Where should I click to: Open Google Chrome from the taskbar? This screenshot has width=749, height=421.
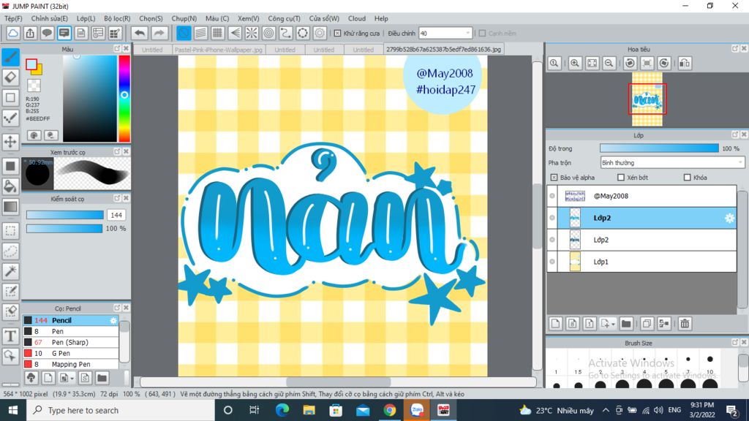coord(390,410)
